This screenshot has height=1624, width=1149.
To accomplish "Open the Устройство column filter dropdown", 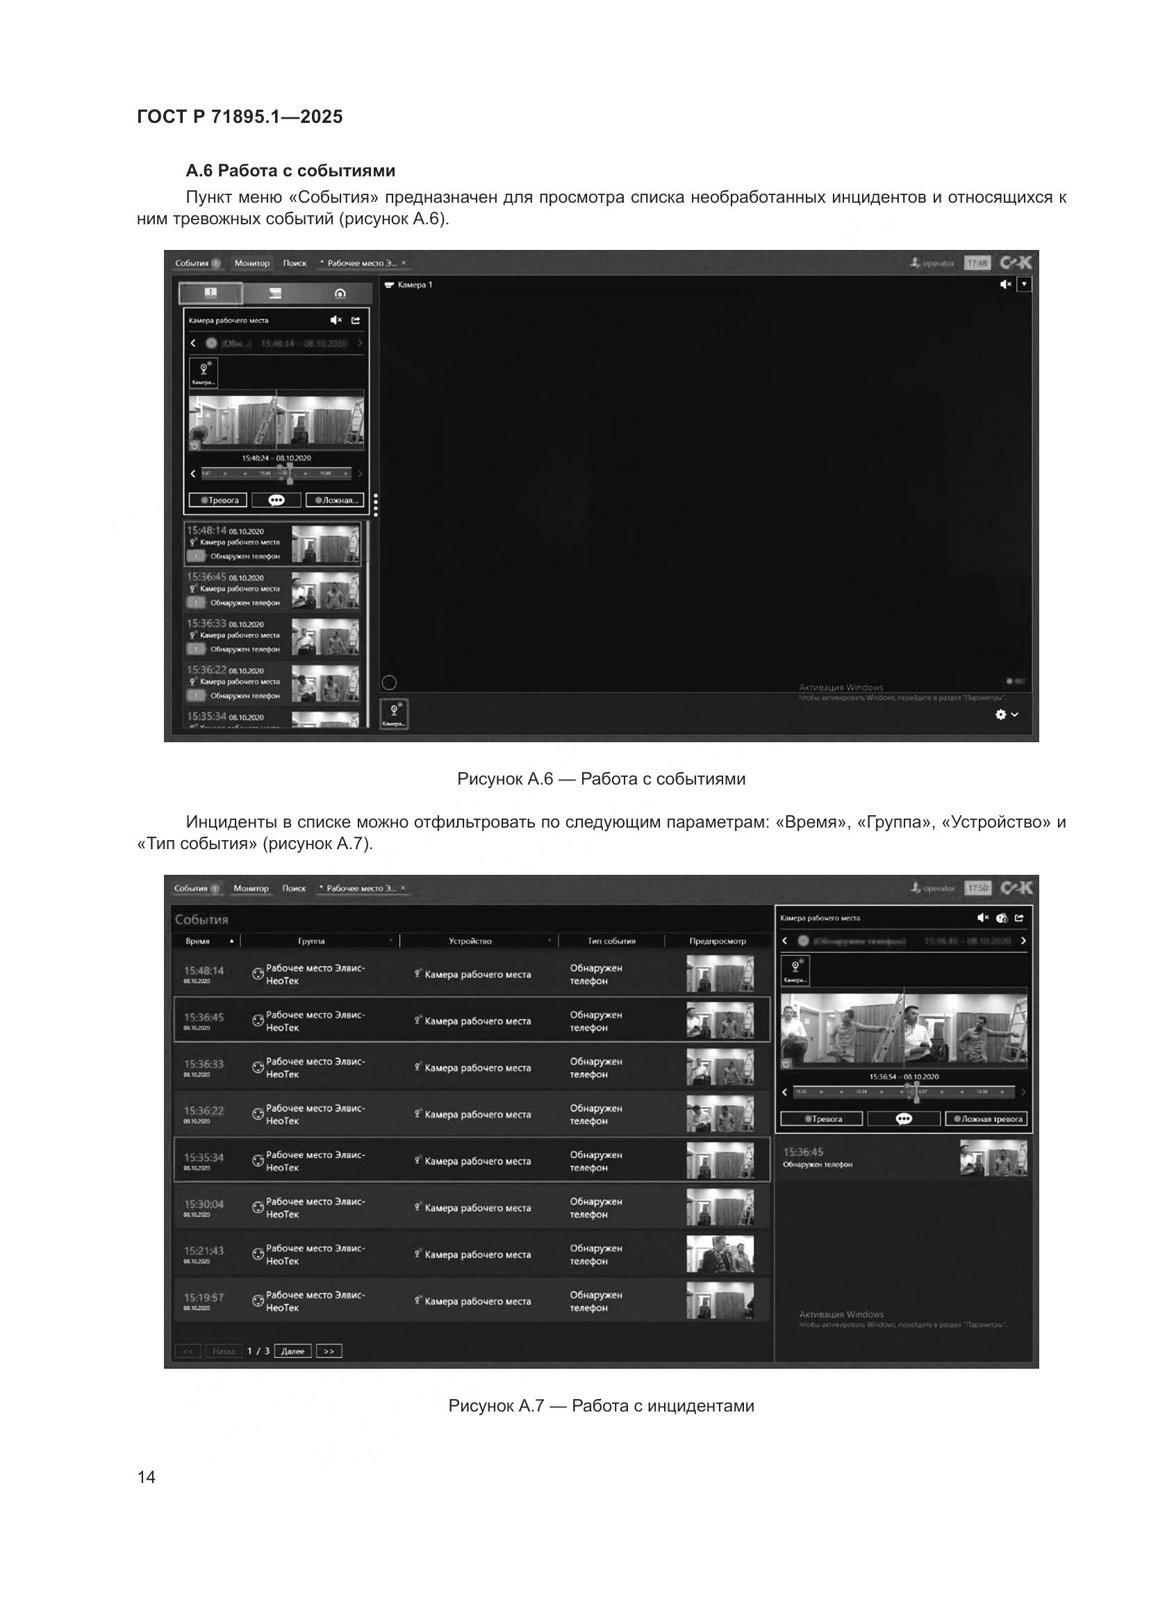I will pos(549,941).
